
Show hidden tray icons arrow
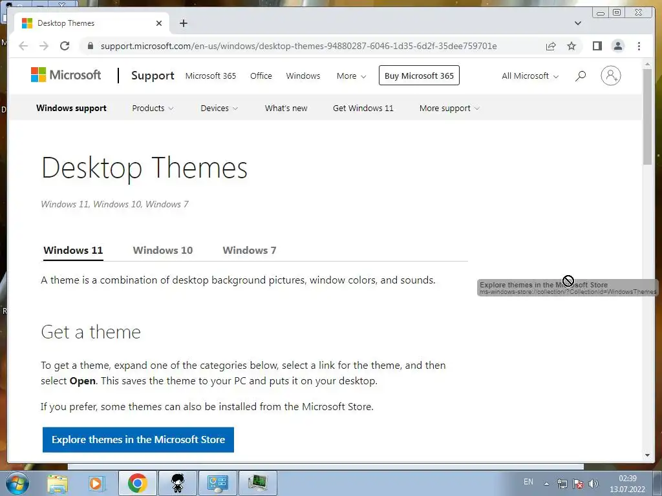[x=546, y=483]
